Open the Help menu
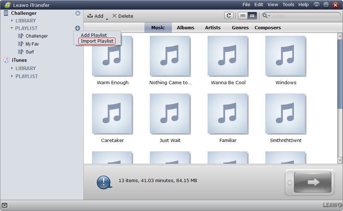Viewport: 343px width, 211px height. (x=304, y=5)
